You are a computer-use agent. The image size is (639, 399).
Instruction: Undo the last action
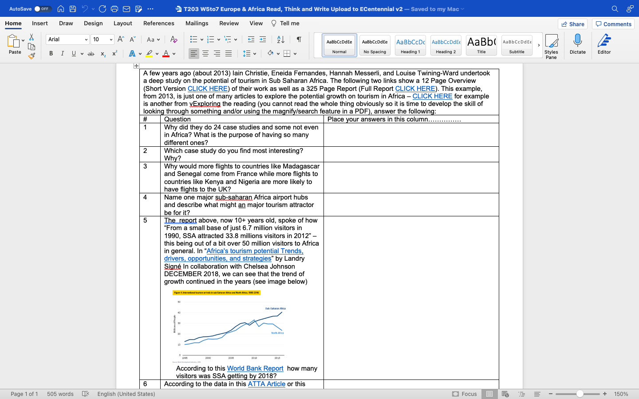tap(85, 9)
